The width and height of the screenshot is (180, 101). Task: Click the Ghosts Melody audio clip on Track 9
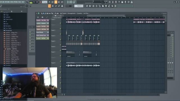coord(83,65)
